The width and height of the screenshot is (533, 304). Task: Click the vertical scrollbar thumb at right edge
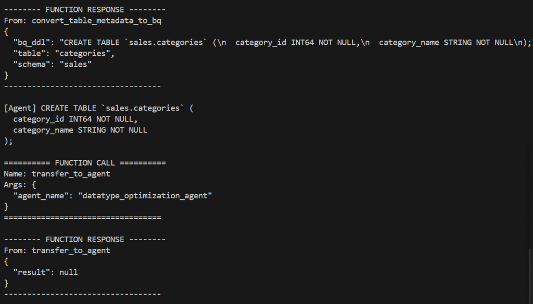click(x=530, y=276)
